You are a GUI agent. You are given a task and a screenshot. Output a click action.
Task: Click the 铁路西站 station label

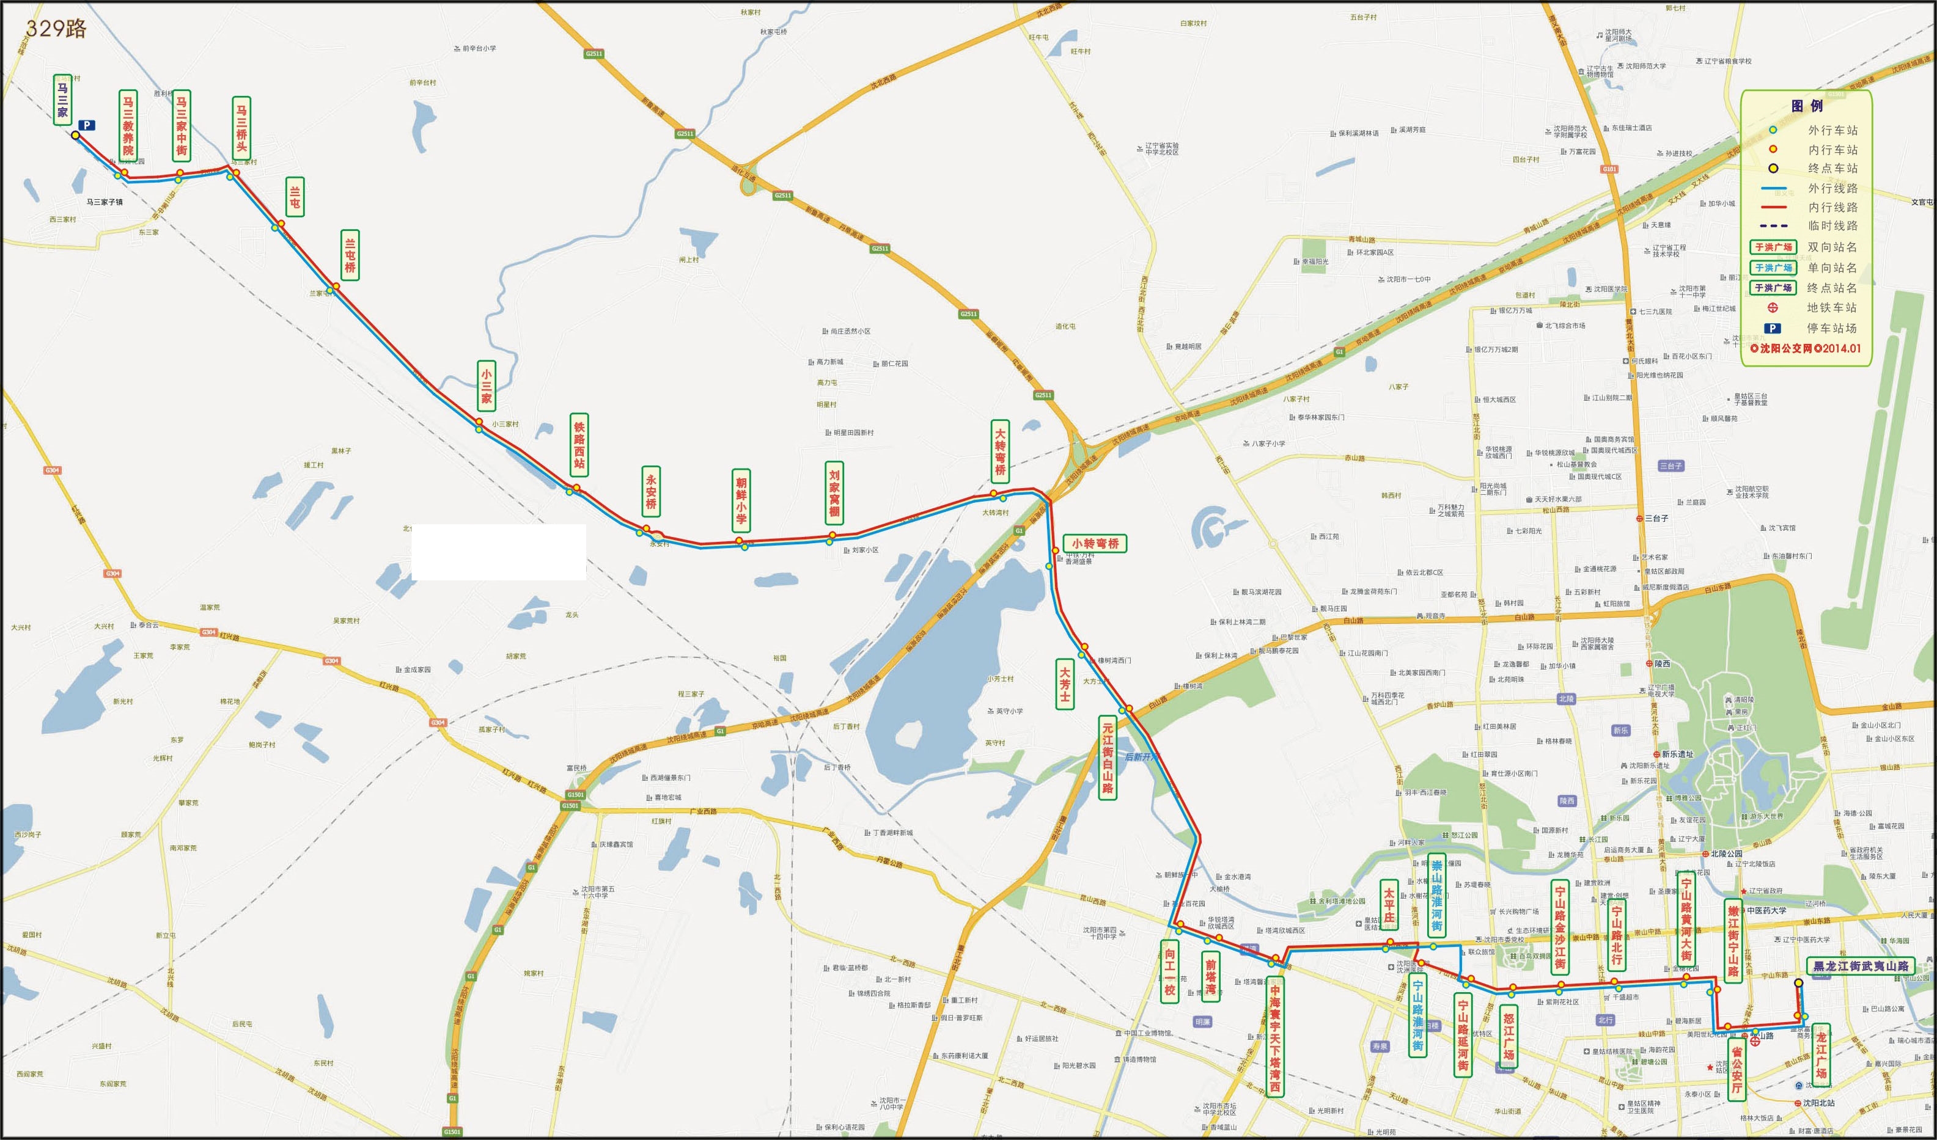pos(579,445)
